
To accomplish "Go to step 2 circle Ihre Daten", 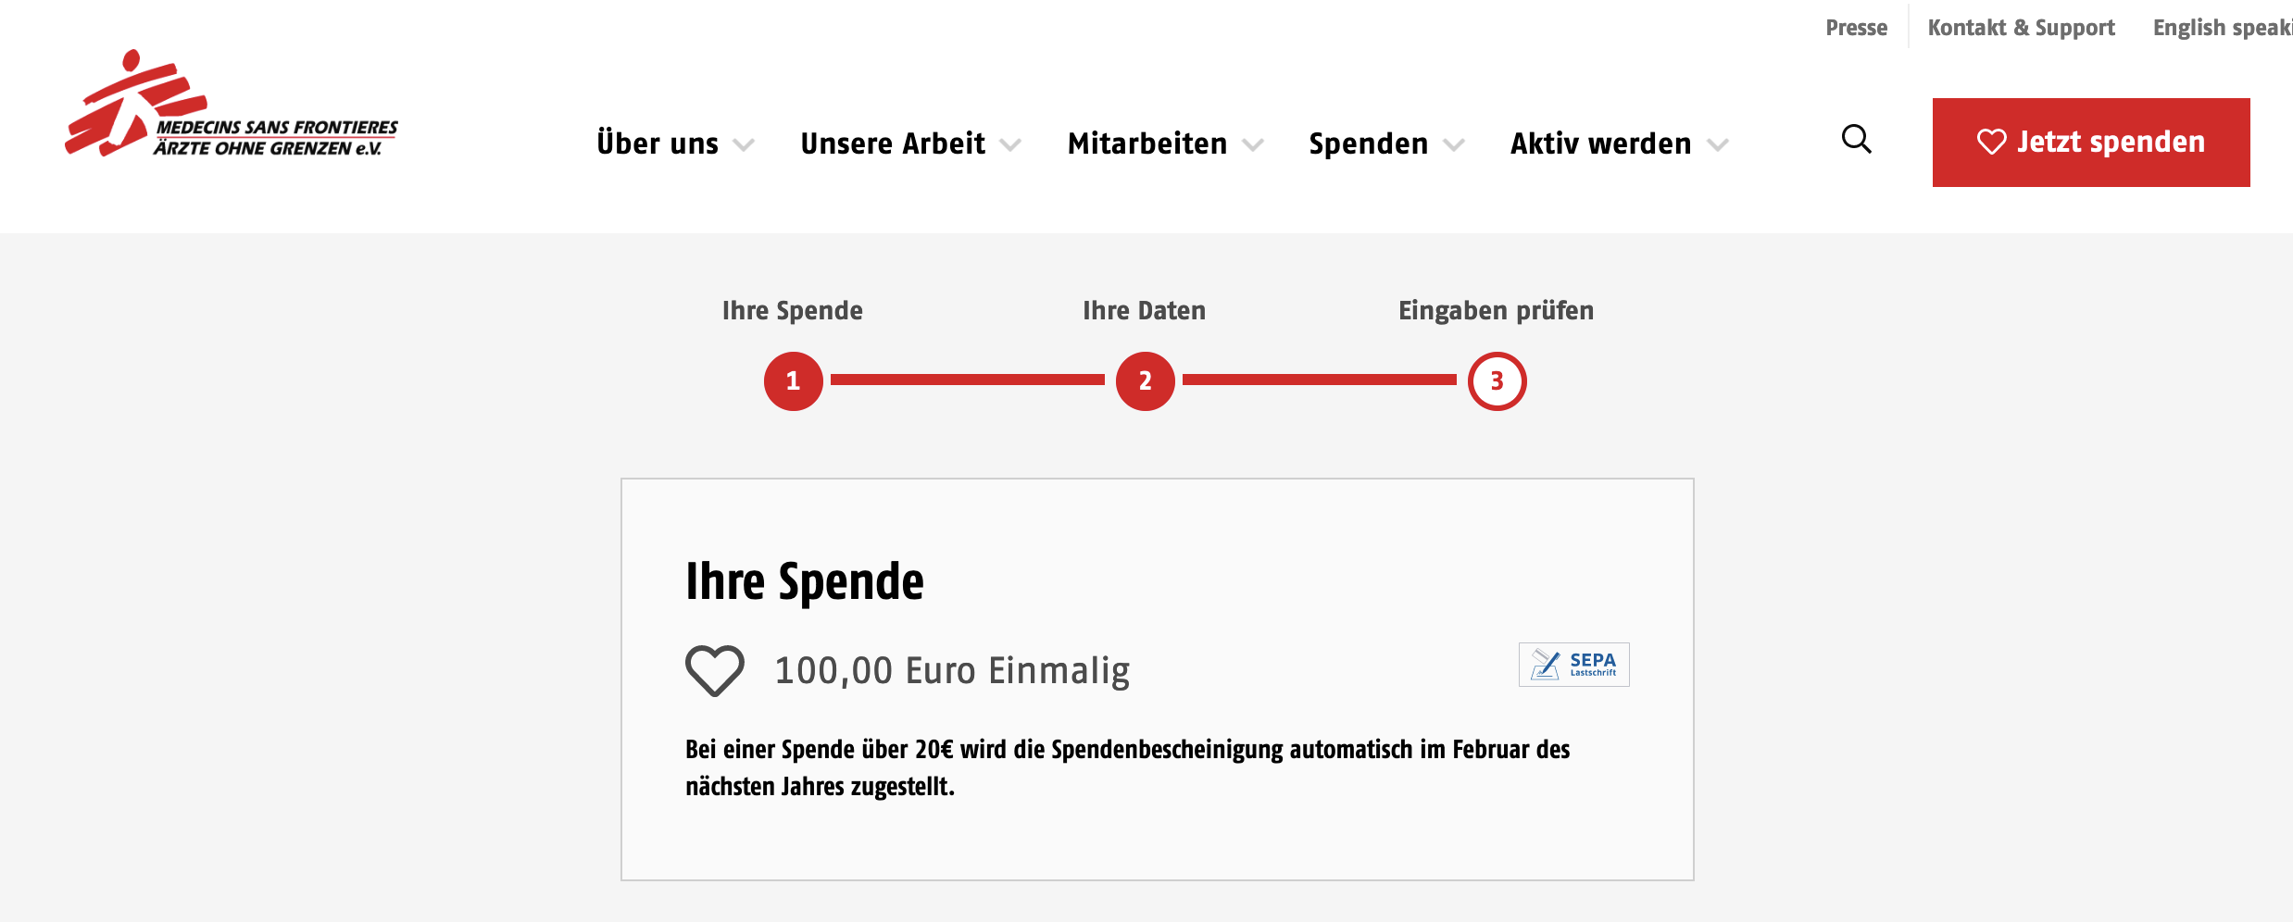I will 1145,380.
